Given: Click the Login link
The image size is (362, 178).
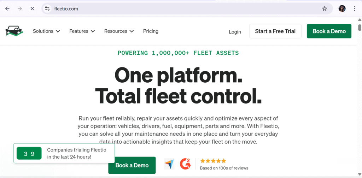Looking at the screenshot, I should 235,32.
